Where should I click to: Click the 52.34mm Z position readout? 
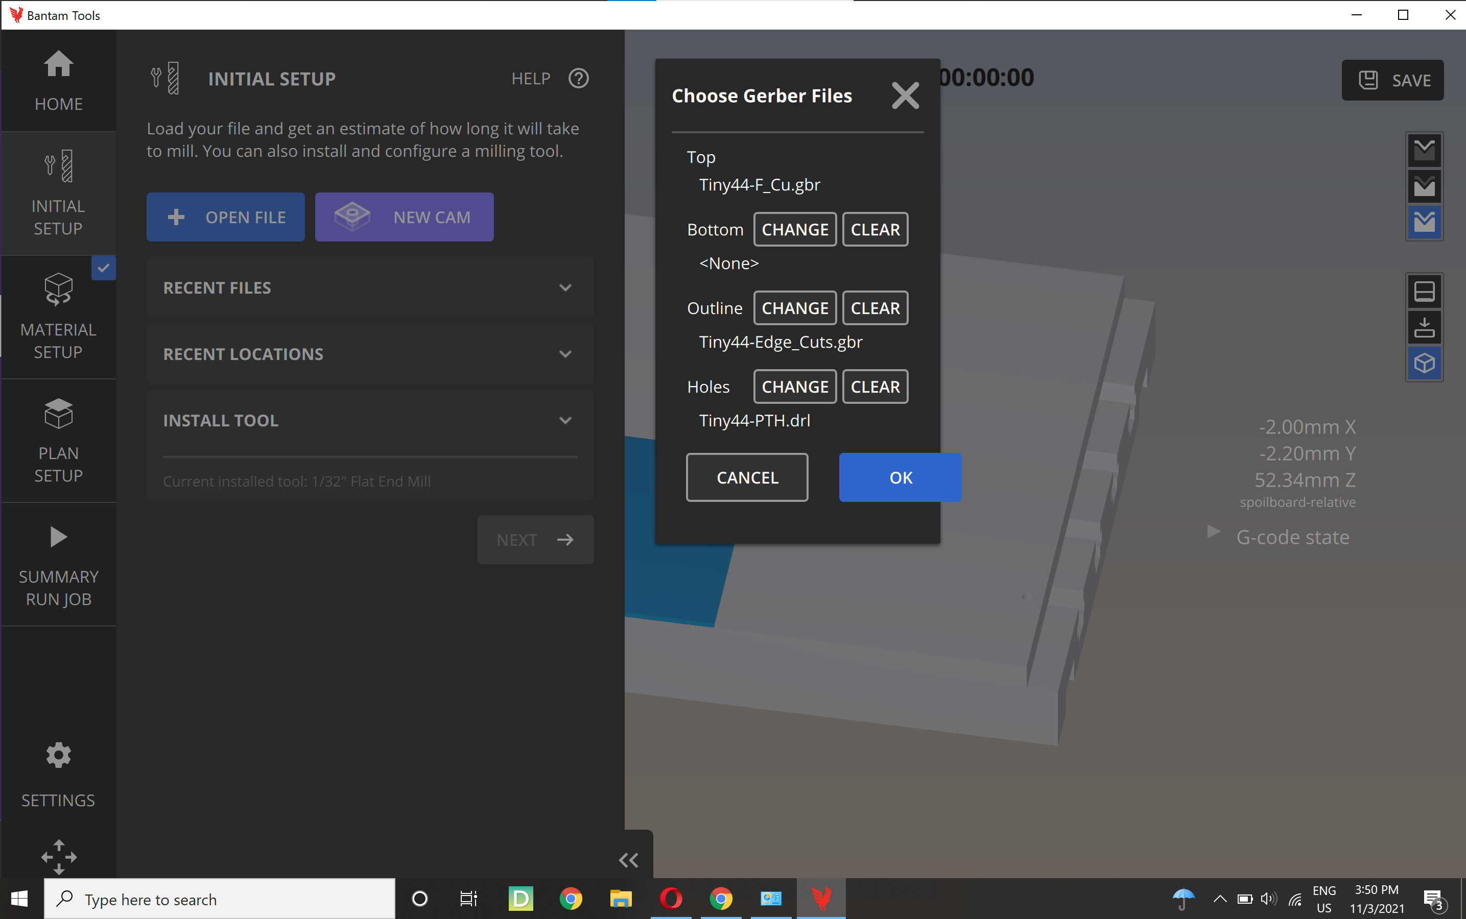click(1305, 479)
